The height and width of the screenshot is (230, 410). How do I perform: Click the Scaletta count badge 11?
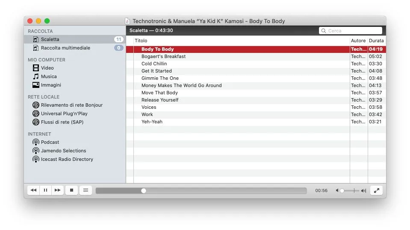pyautogui.click(x=119, y=39)
